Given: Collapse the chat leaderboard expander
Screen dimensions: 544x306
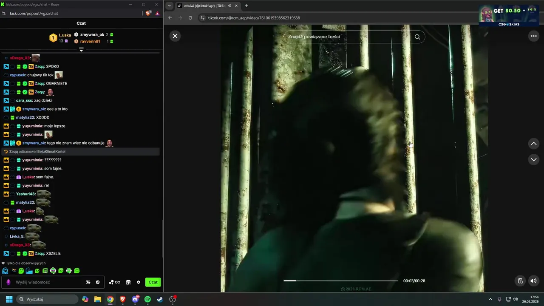Looking at the screenshot, I should (81, 49).
